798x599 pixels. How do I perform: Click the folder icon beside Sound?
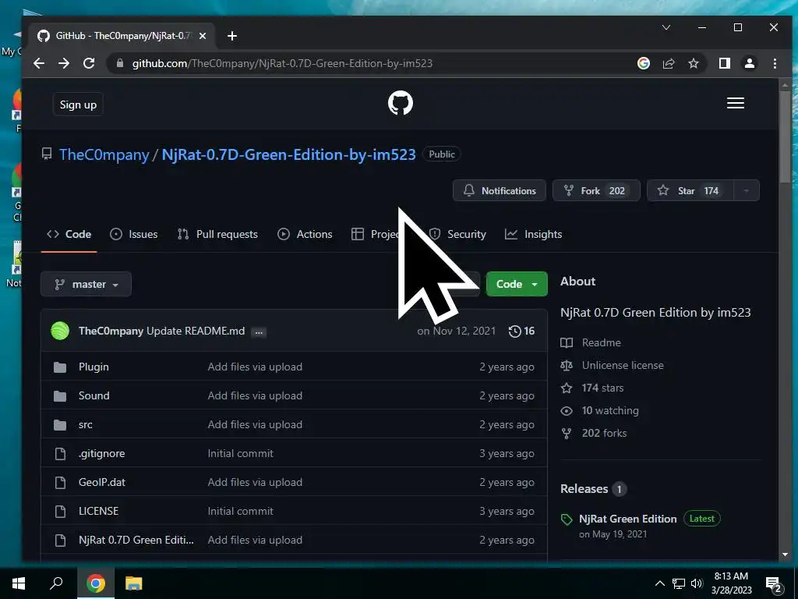(60, 396)
